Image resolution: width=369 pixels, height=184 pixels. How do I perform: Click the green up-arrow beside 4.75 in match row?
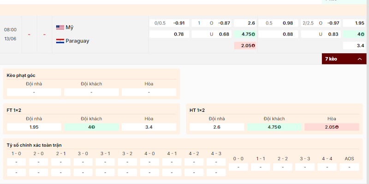[253, 34]
